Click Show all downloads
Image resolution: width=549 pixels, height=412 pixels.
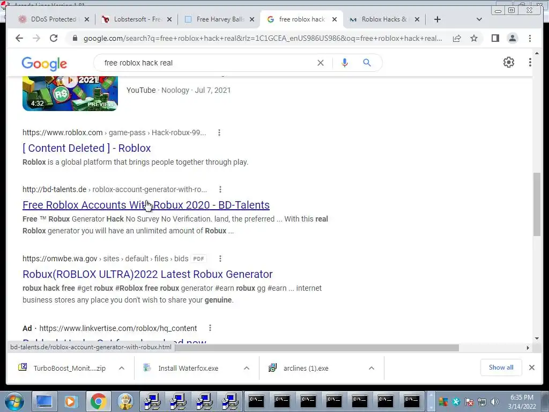click(x=501, y=367)
